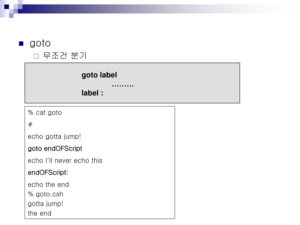Click the 'label :' line in the gray box
300x225 pixels.
pos(92,93)
